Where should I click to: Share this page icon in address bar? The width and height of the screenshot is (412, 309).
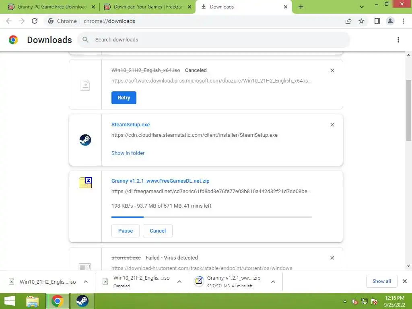tap(348, 21)
